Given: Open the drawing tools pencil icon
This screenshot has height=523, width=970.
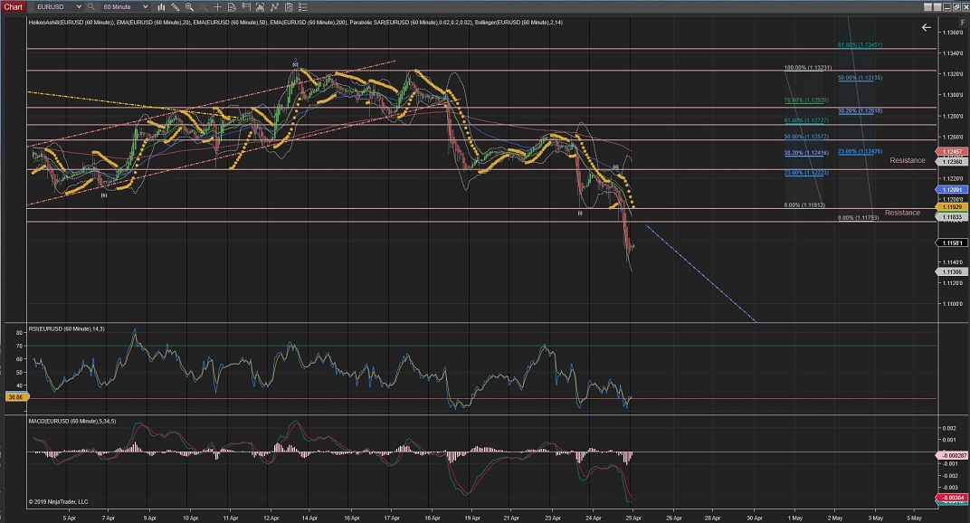Looking at the screenshot, I should [176, 6].
